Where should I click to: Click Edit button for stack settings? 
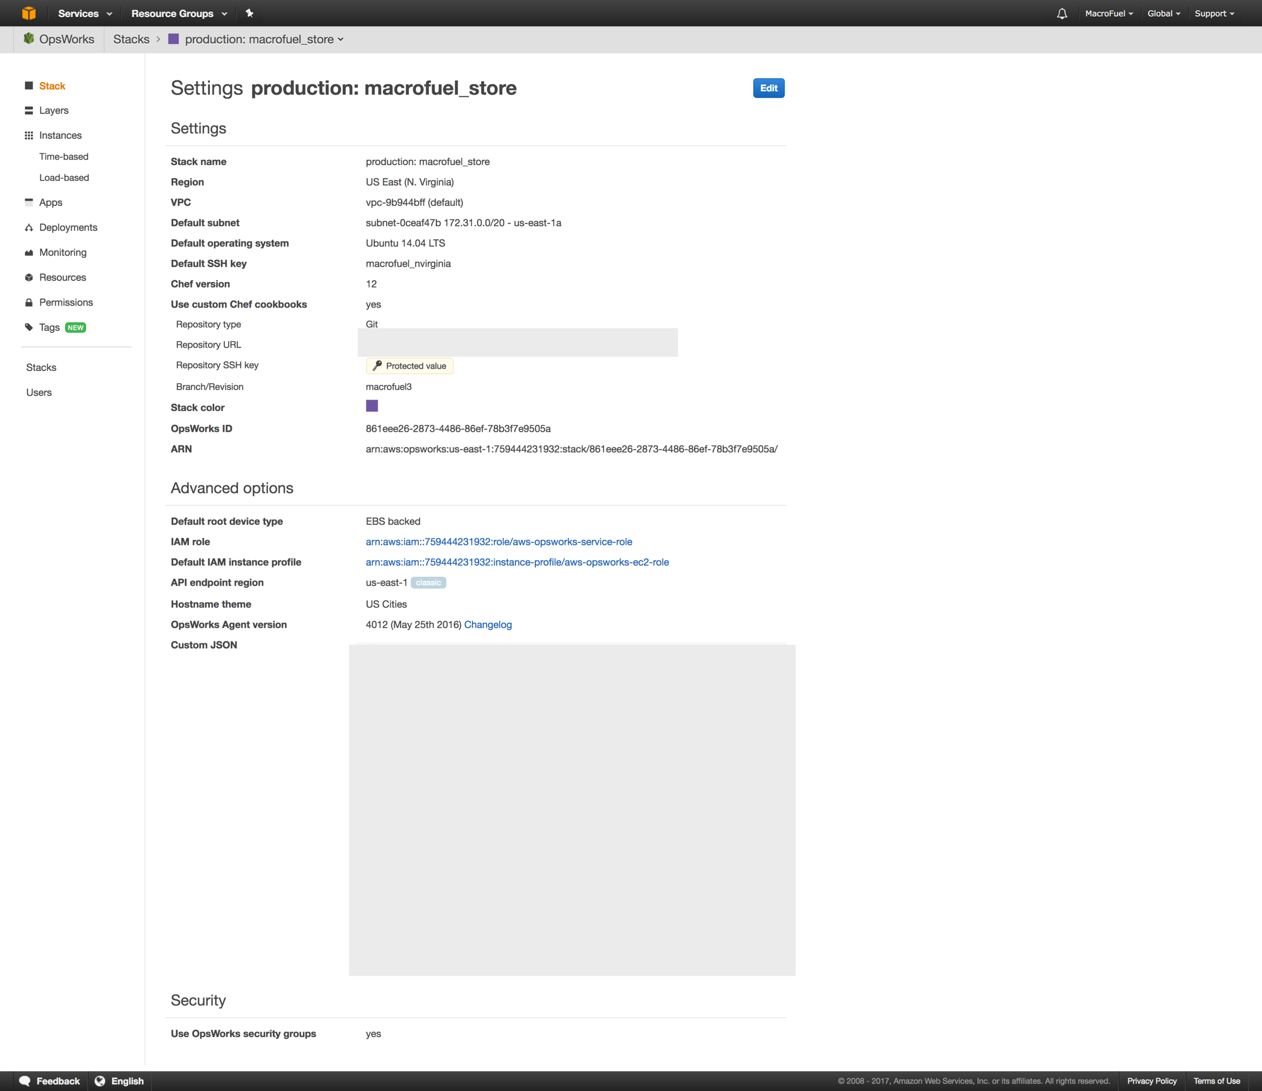(x=768, y=88)
